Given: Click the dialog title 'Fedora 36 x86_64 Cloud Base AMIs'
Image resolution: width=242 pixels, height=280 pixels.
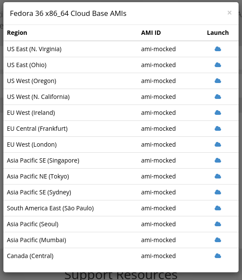Looking at the screenshot, I should (x=68, y=13).
